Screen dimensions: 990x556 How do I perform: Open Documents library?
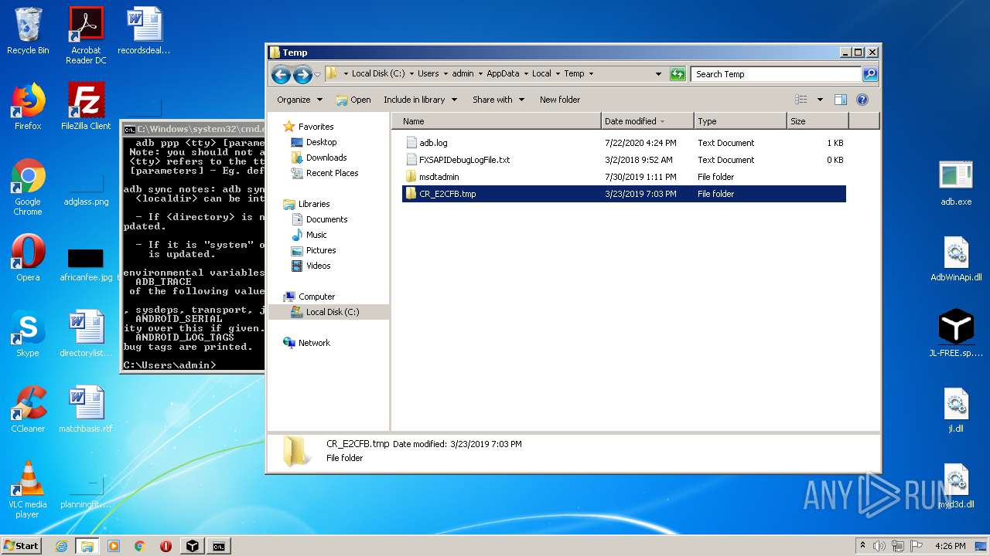click(x=327, y=219)
